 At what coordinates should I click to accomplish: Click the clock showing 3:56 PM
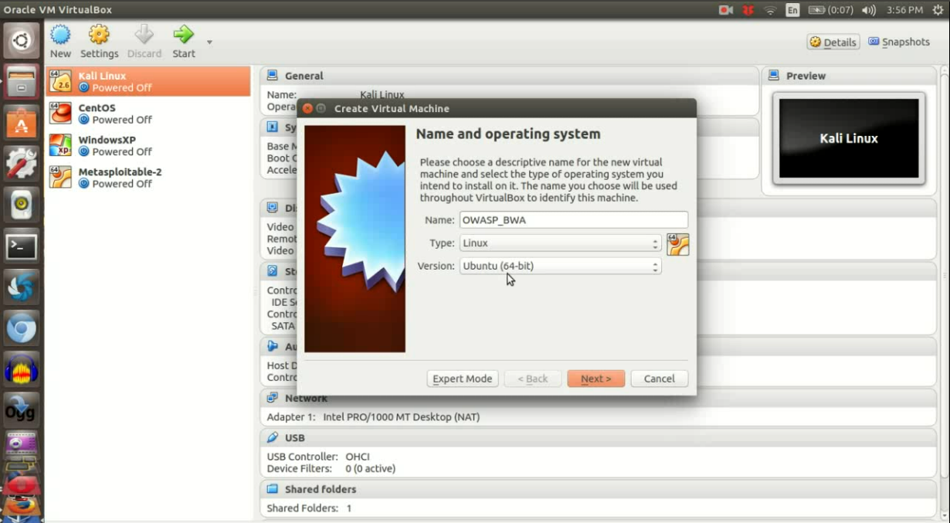click(x=905, y=10)
